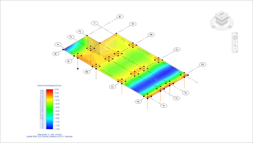Click legend value -0.65
Viewport: 253px width, 143px height.
(x=57, y=111)
